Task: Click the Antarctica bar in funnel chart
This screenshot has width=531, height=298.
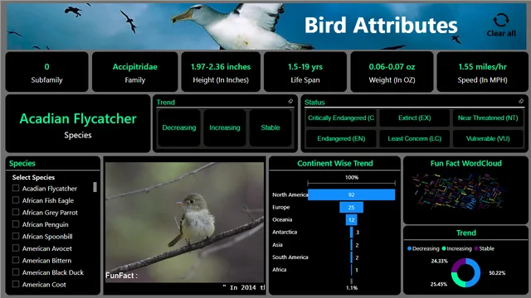Action: pyautogui.click(x=352, y=232)
